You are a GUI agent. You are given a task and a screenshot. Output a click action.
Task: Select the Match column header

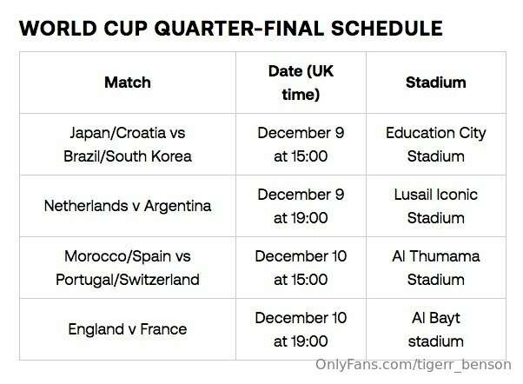[x=128, y=83]
